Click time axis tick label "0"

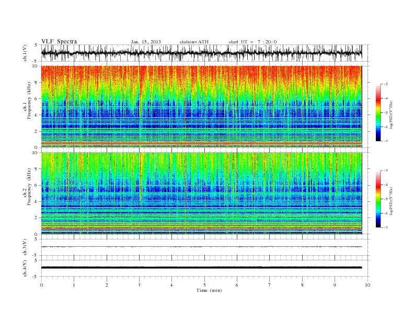click(x=41, y=285)
